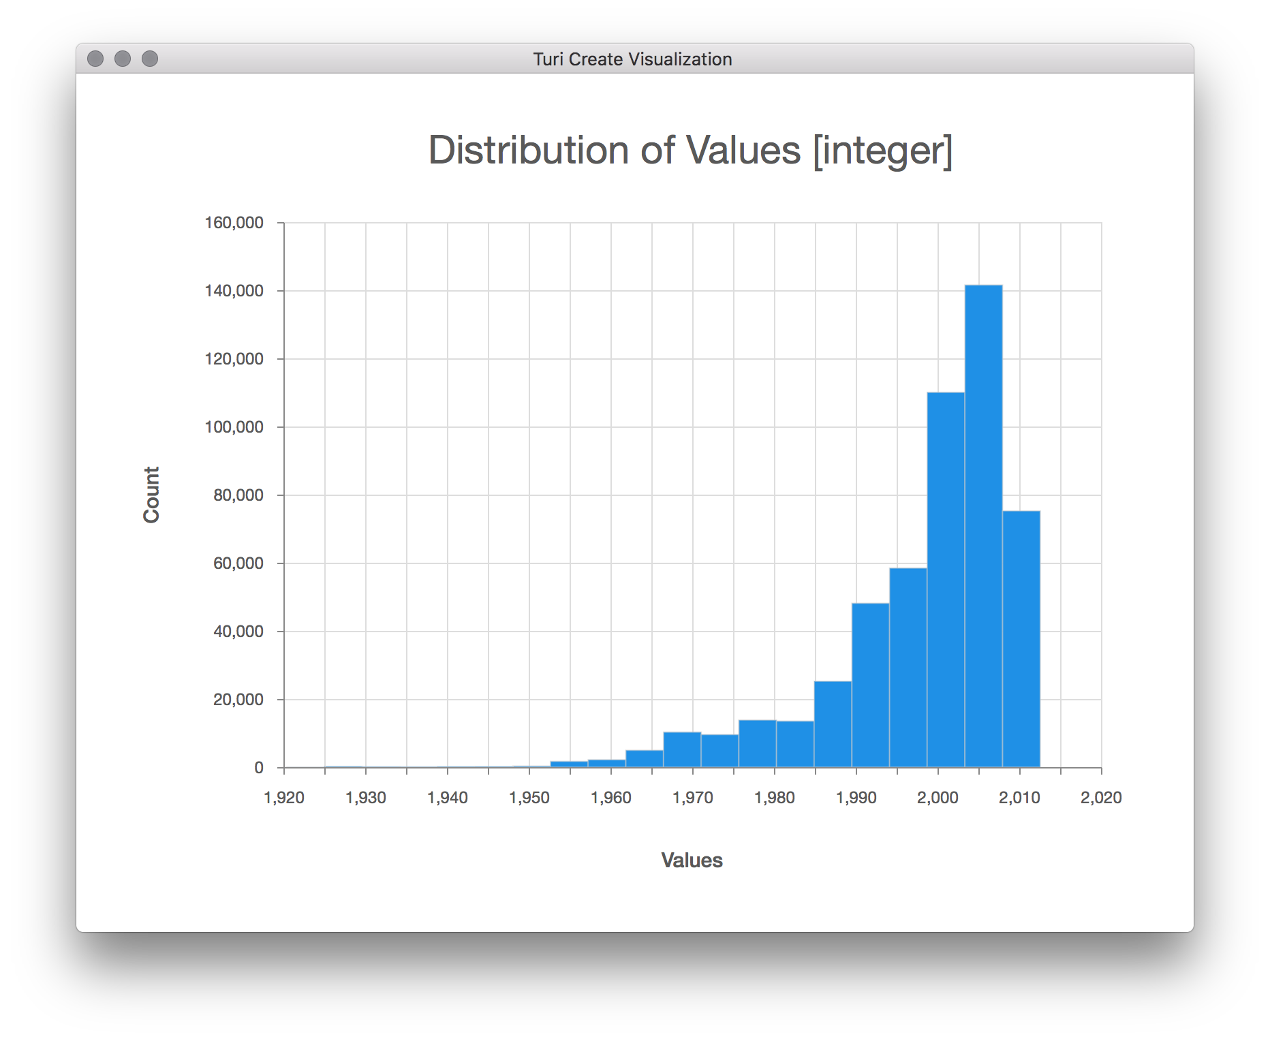Viewport: 1270px width, 1041px height.
Task: Click the 1,930 x-axis tick label
Action: point(366,798)
